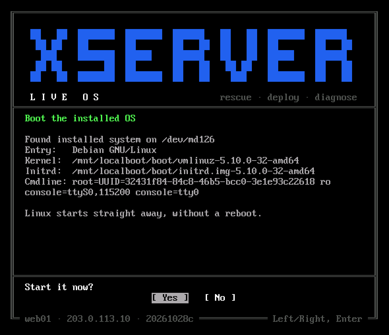Click the 'Entry: Debian GNU/Linux' line

click(x=91, y=150)
